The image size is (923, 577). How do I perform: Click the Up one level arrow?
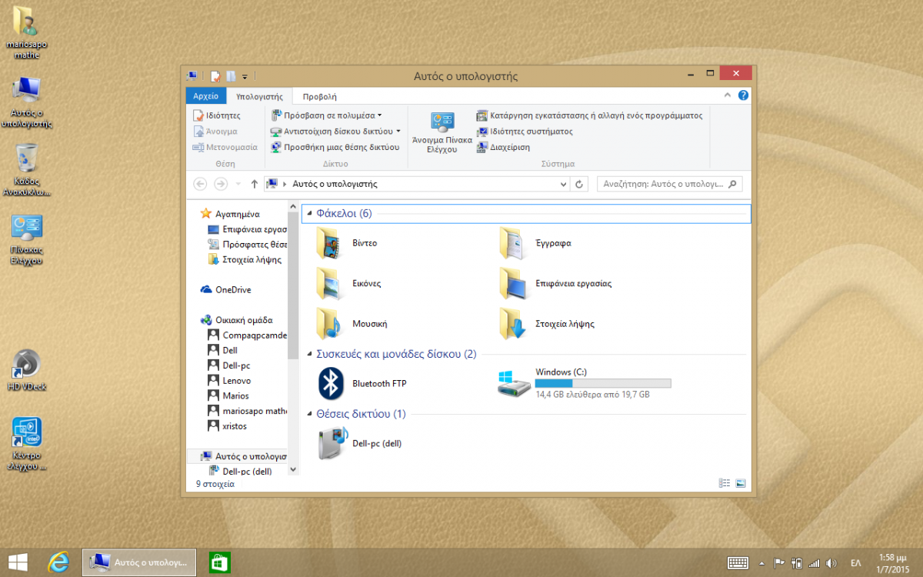tap(254, 184)
